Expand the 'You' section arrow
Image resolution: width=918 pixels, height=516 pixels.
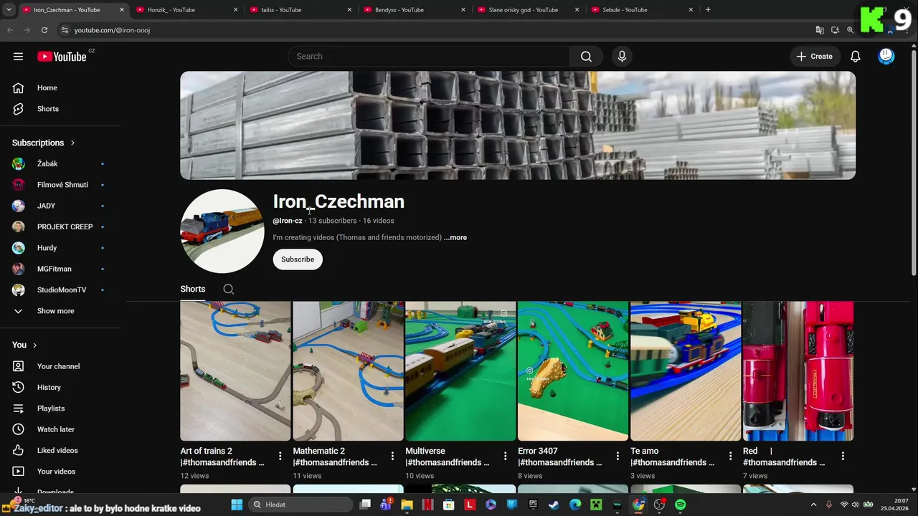coord(34,345)
